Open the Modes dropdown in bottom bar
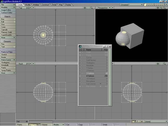Image resolution: width=168 pixels, height=126 pixels. point(59,125)
